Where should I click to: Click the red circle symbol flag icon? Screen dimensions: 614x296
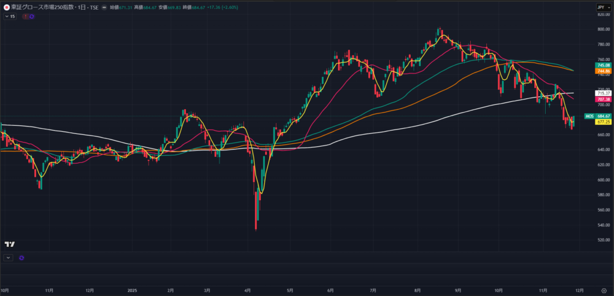6,7
